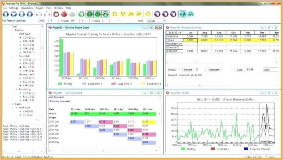Select the Total root tree item
This screenshot has width=283, height=160.
pyautogui.click(x=14, y=27)
